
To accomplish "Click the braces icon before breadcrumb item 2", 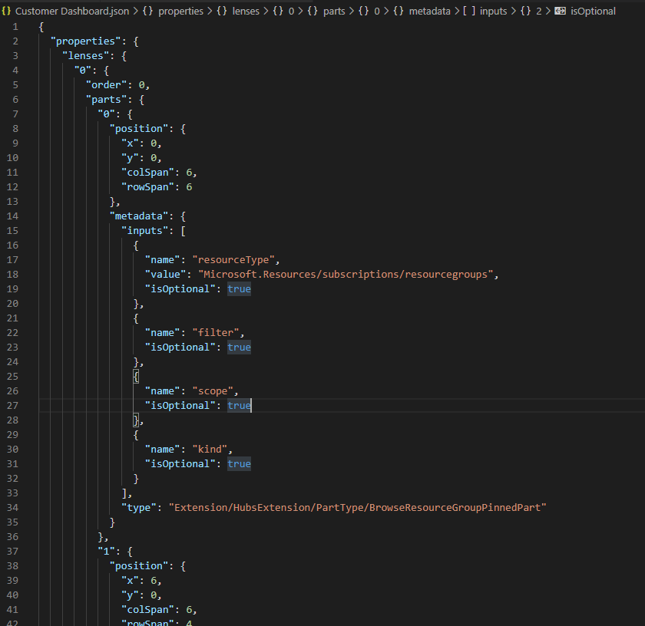I will pos(526,12).
